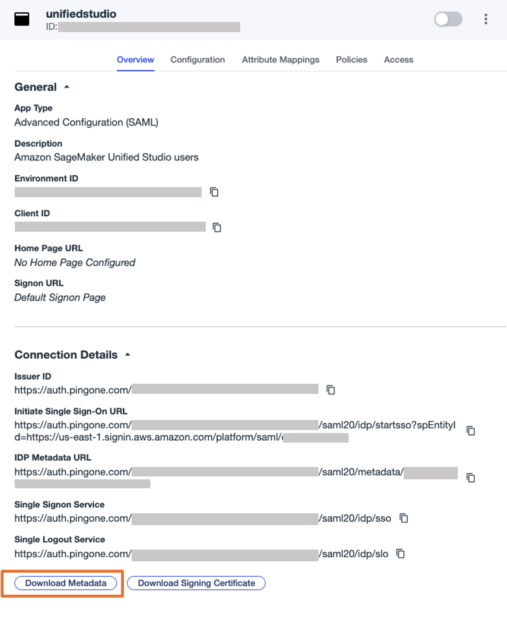The width and height of the screenshot is (507, 619).
Task: Open the Access tab
Action: tap(398, 59)
